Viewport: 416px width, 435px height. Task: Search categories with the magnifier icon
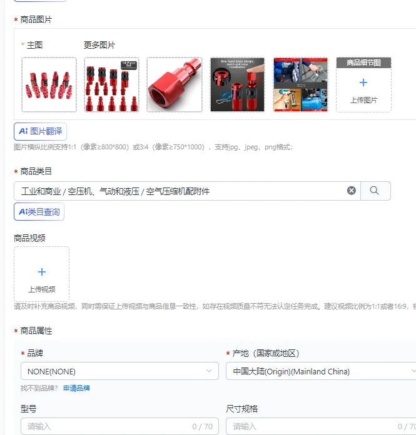click(x=374, y=191)
